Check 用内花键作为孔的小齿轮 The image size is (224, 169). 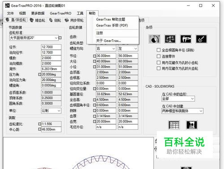tap(159, 63)
